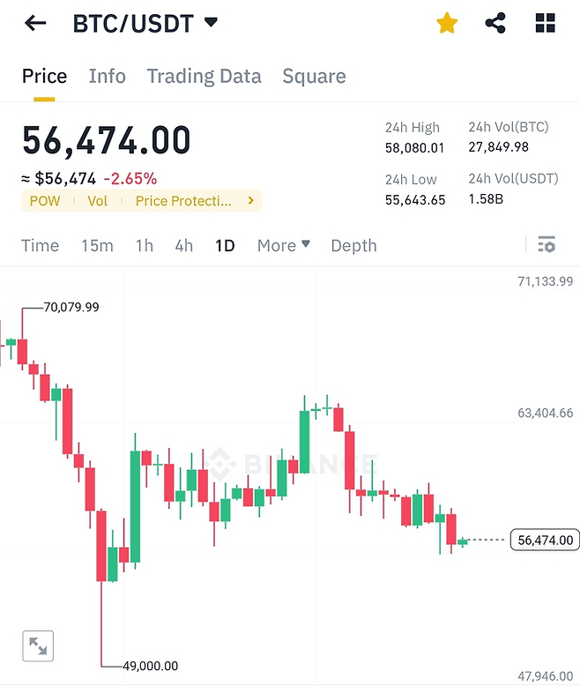Expand chart to fullscreen
The height and width of the screenshot is (686, 580).
(38, 646)
